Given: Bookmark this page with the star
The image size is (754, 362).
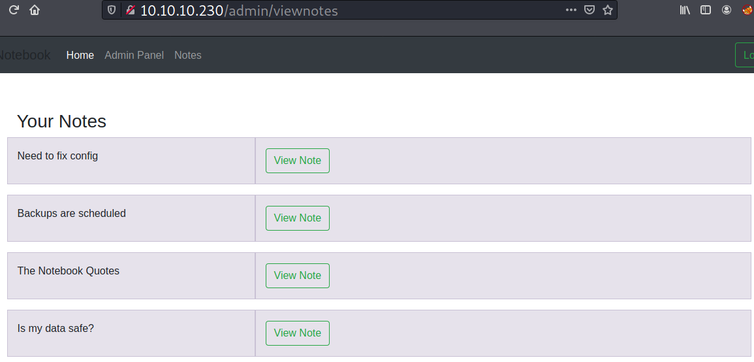Looking at the screenshot, I should pyautogui.click(x=608, y=10).
